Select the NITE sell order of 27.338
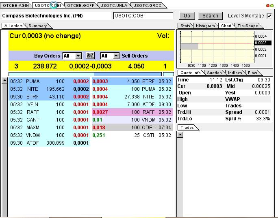This screenshot has height=218, width=278. pos(132,97)
